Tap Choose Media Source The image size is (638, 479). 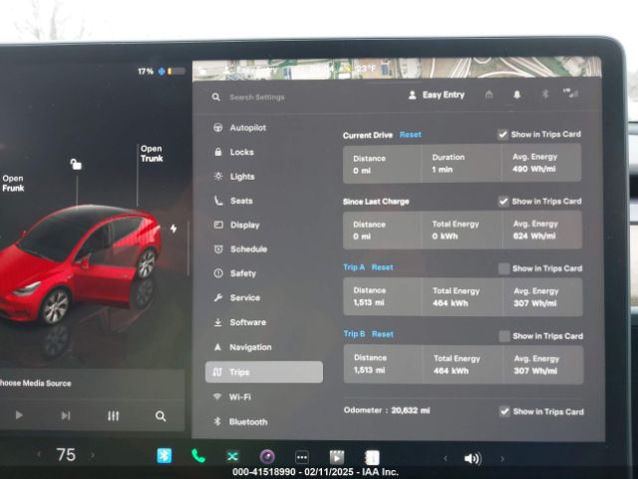tap(36, 383)
